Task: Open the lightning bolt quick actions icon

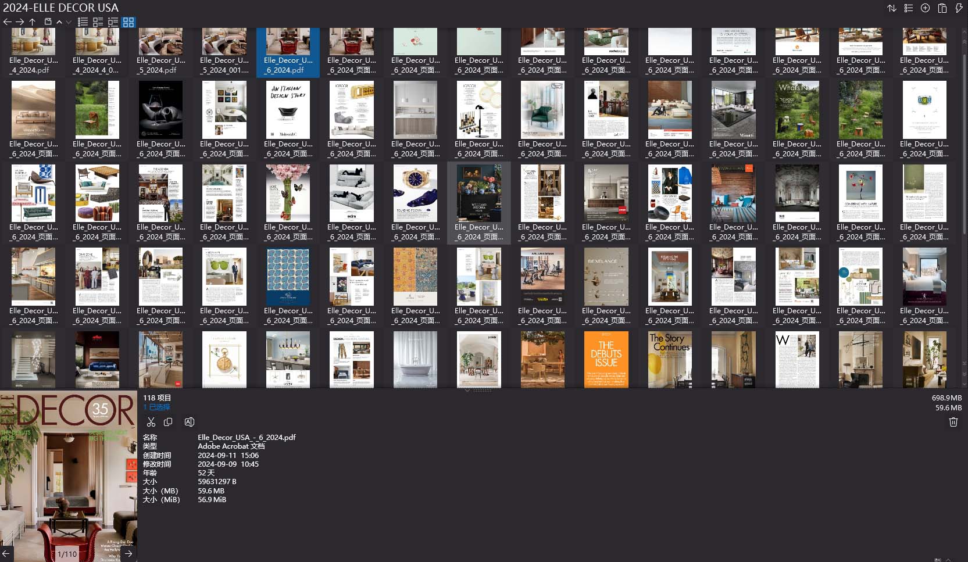Action: 959,8
